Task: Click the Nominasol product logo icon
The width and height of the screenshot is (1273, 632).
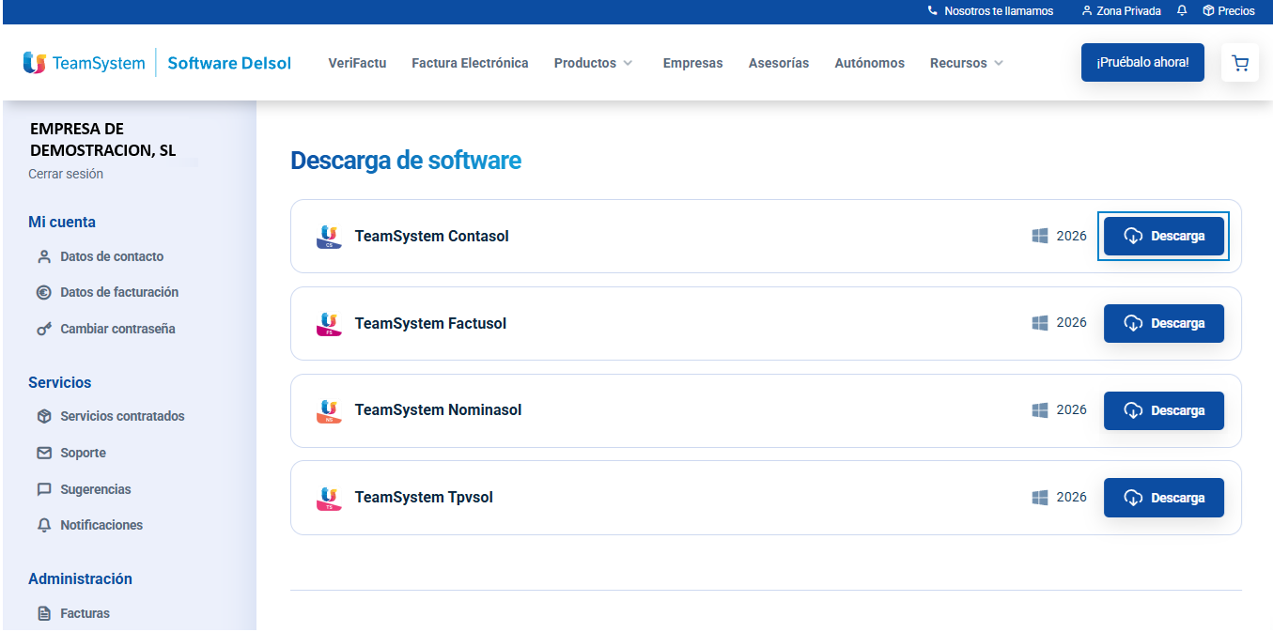Action: (x=329, y=410)
